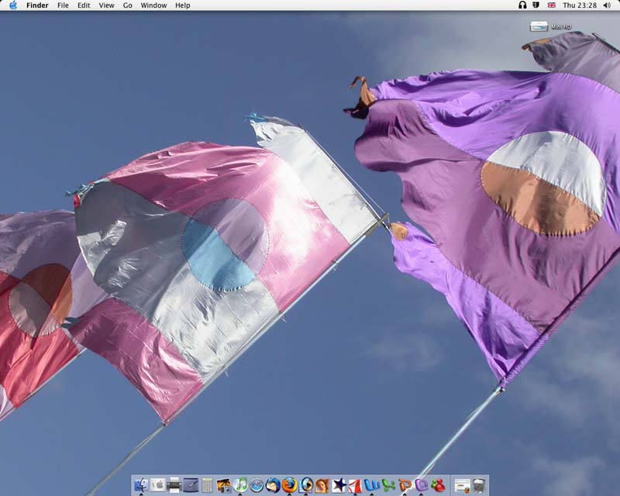Open the Window menu
Viewport: 620px width, 496px height.
pyautogui.click(x=153, y=5)
